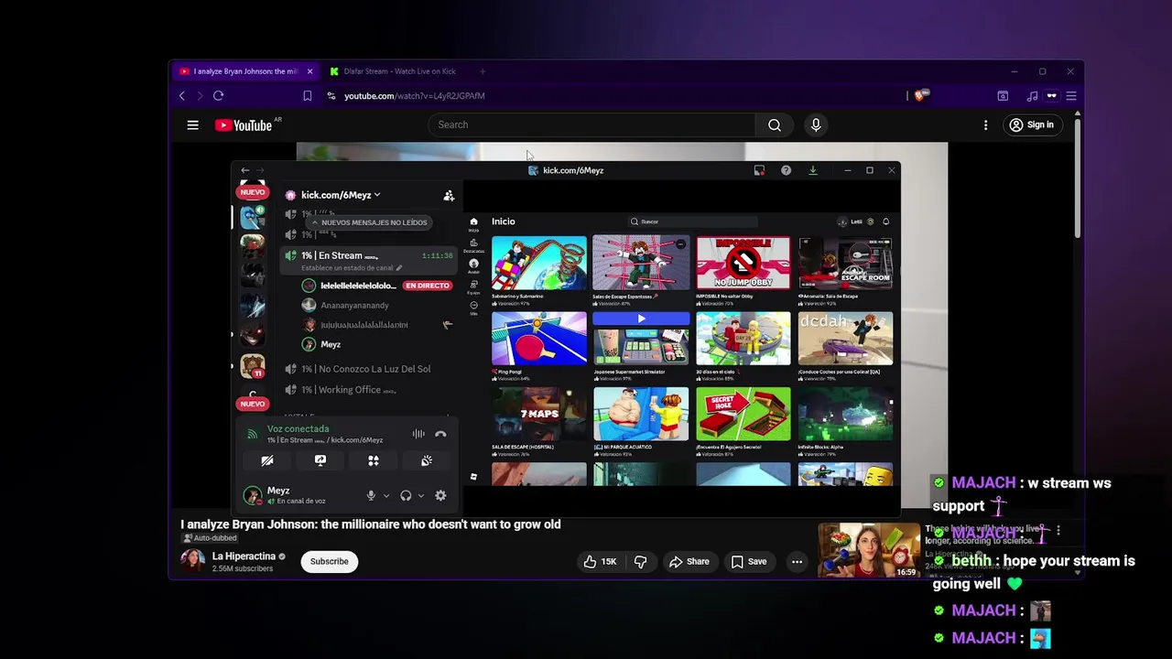Close the I analyze Bryan Johnson tab
The height and width of the screenshot is (659, 1172).
click(309, 71)
